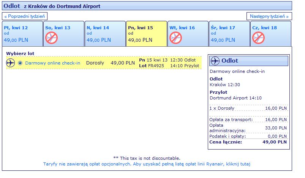
Task: Select the Śr, kwi 17 date tab
Action: click(229, 34)
